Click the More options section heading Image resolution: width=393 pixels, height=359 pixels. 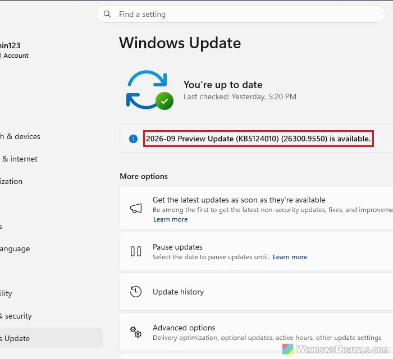point(144,176)
